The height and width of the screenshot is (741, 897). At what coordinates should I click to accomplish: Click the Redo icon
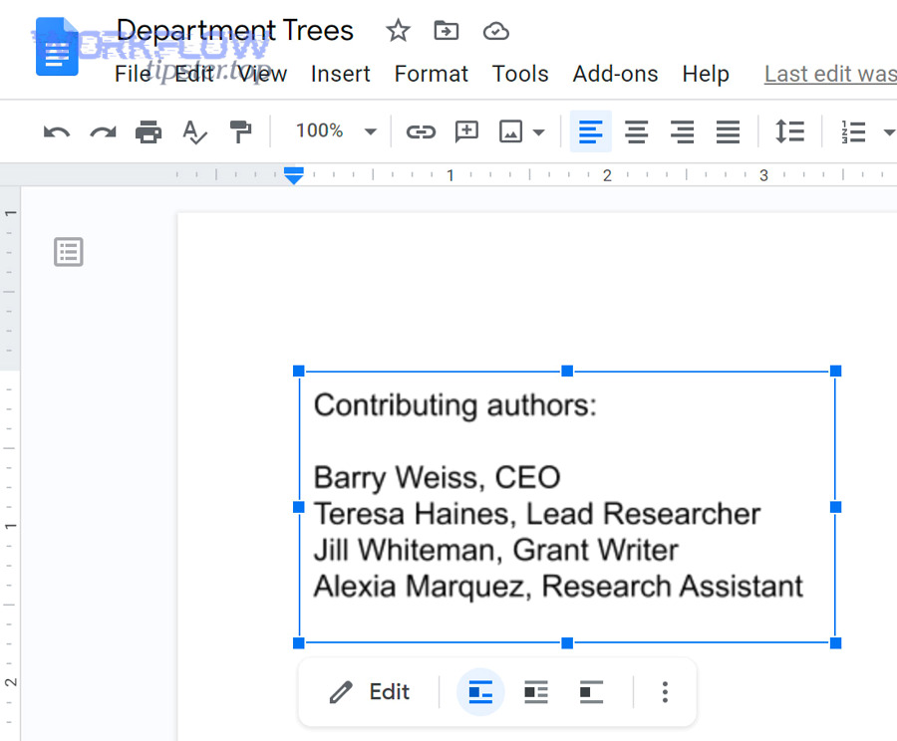click(x=102, y=131)
